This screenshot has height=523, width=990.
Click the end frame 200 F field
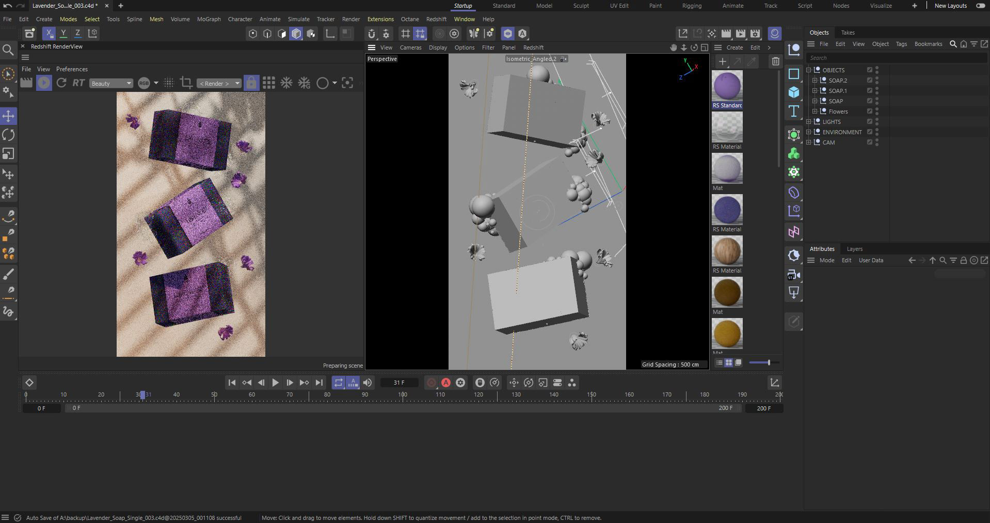[x=763, y=408]
